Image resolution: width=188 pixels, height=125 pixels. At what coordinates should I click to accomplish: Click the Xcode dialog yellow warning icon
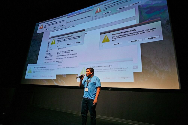tap(106, 39)
